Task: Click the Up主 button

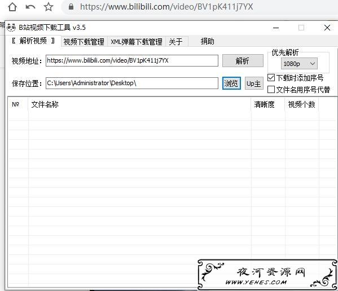Action: (x=254, y=83)
